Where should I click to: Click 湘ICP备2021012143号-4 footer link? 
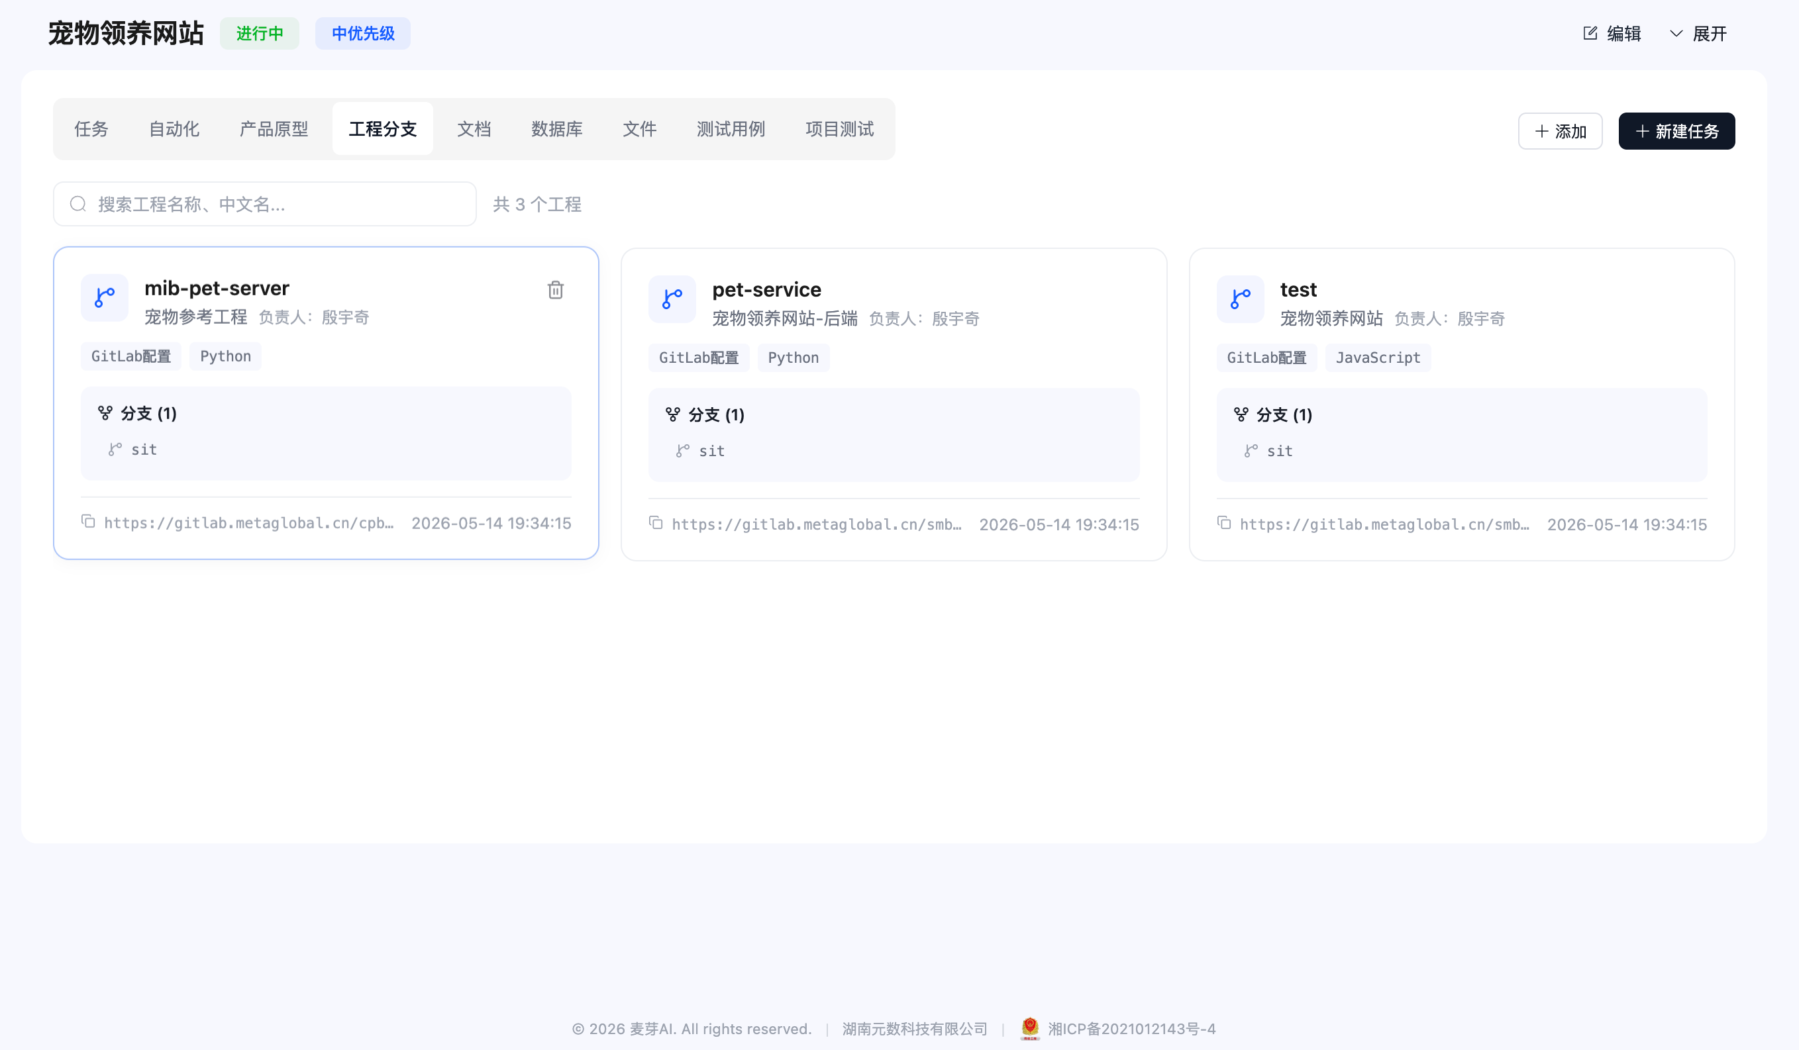1131,1029
